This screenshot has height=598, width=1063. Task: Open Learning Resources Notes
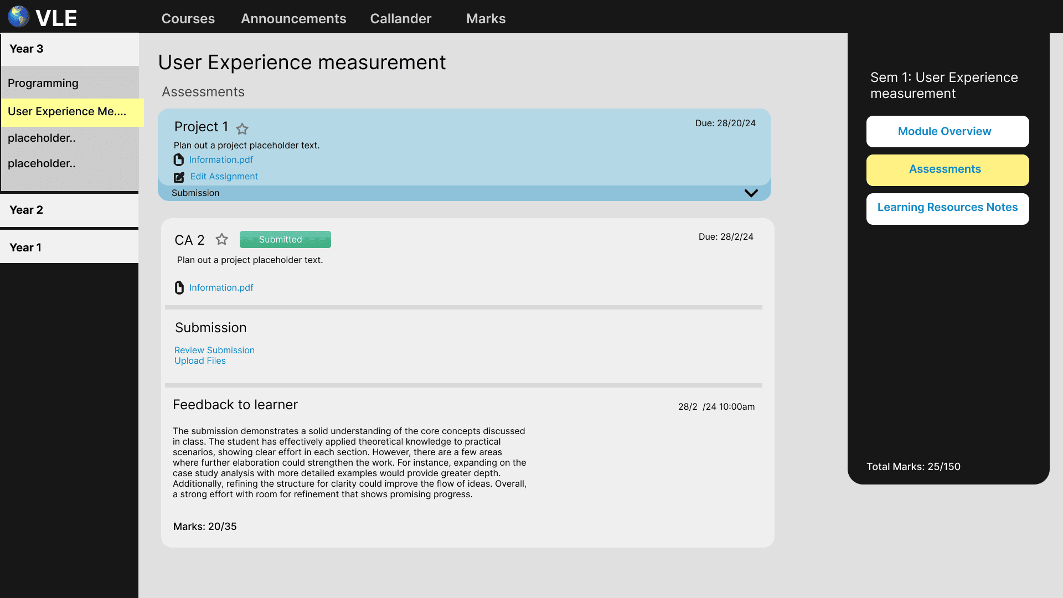pyautogui.click(x=947, y=208)
